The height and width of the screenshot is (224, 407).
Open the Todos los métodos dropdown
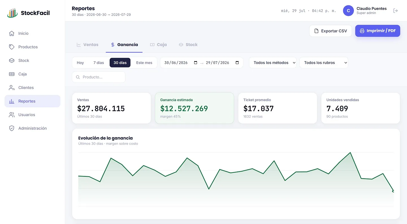tap(273, 63)
